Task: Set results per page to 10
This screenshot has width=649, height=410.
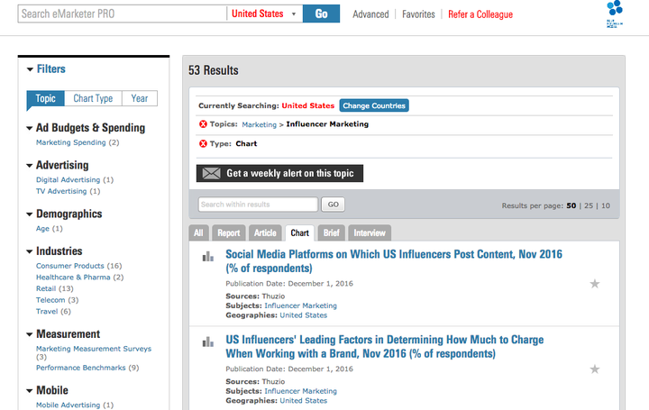Action: point(606,205)
